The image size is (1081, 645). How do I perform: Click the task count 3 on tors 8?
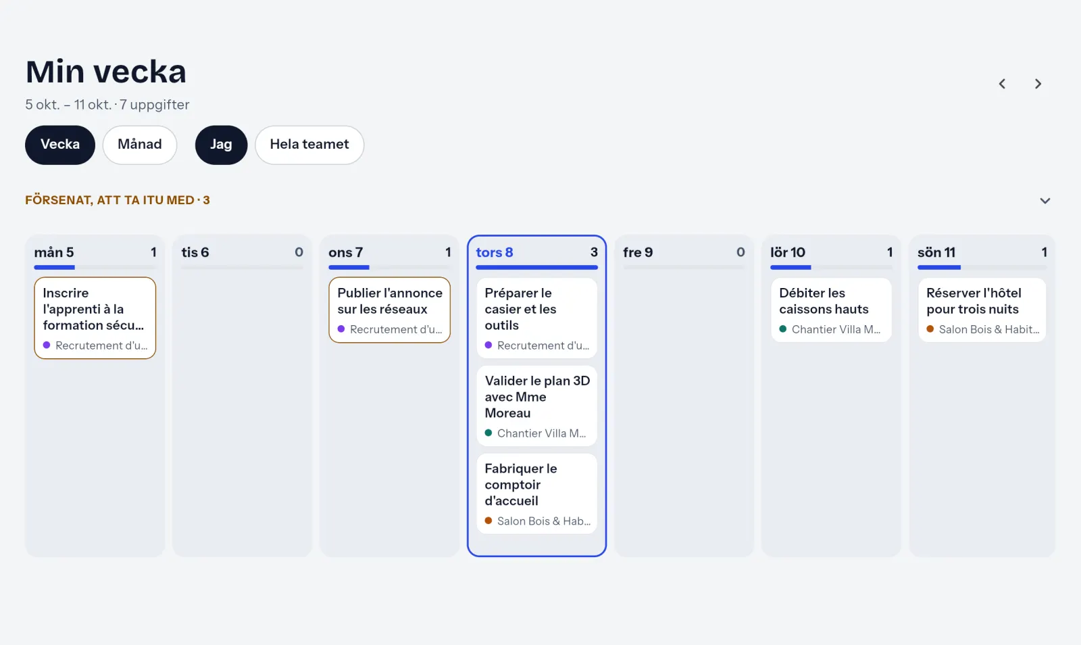594,252
